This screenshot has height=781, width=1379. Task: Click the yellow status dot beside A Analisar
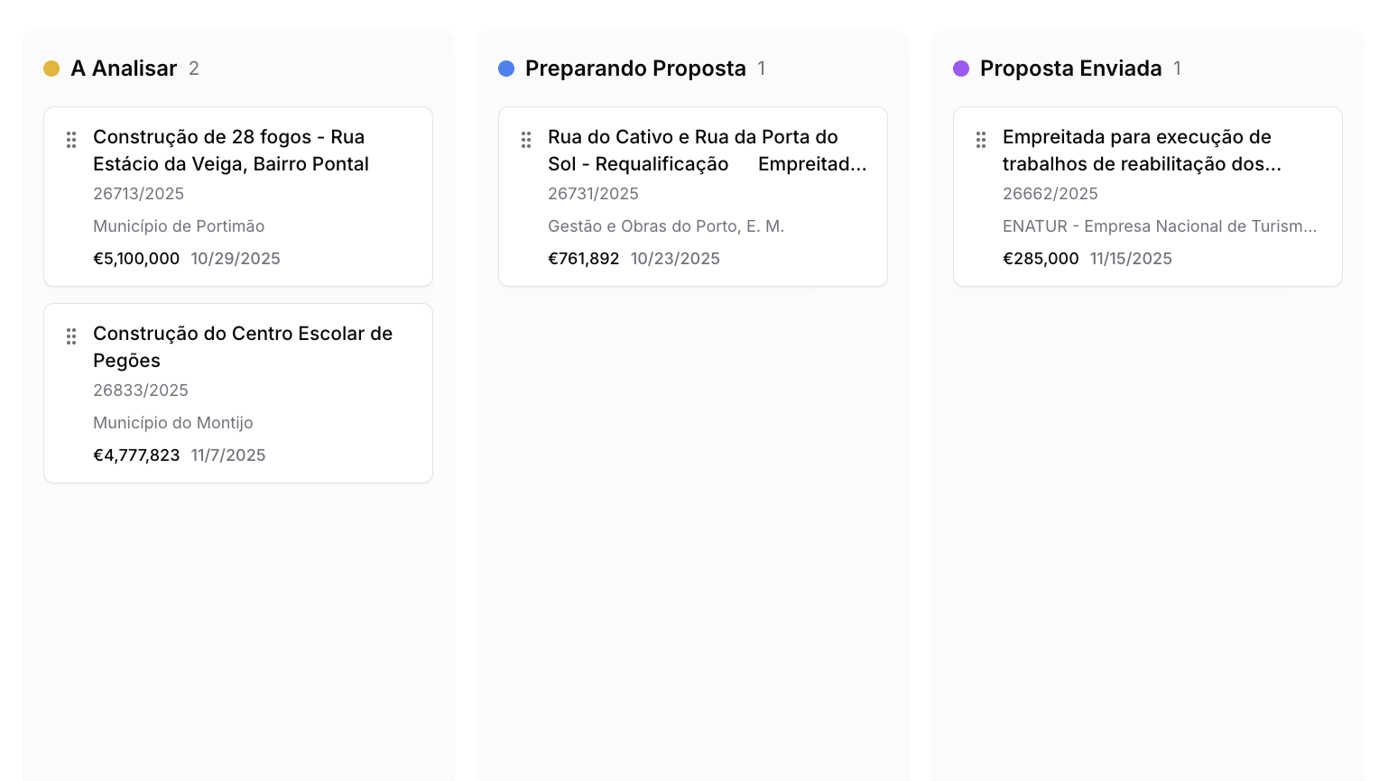[51, 68]
